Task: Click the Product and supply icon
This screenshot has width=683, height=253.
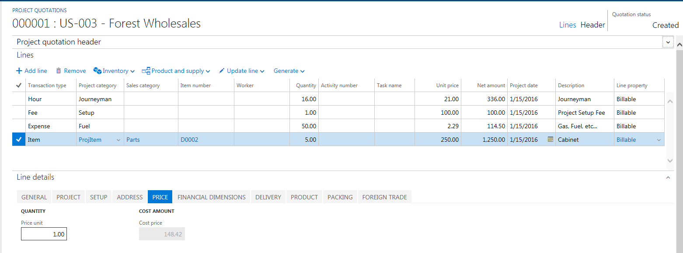Action: [x=146, y=71]
